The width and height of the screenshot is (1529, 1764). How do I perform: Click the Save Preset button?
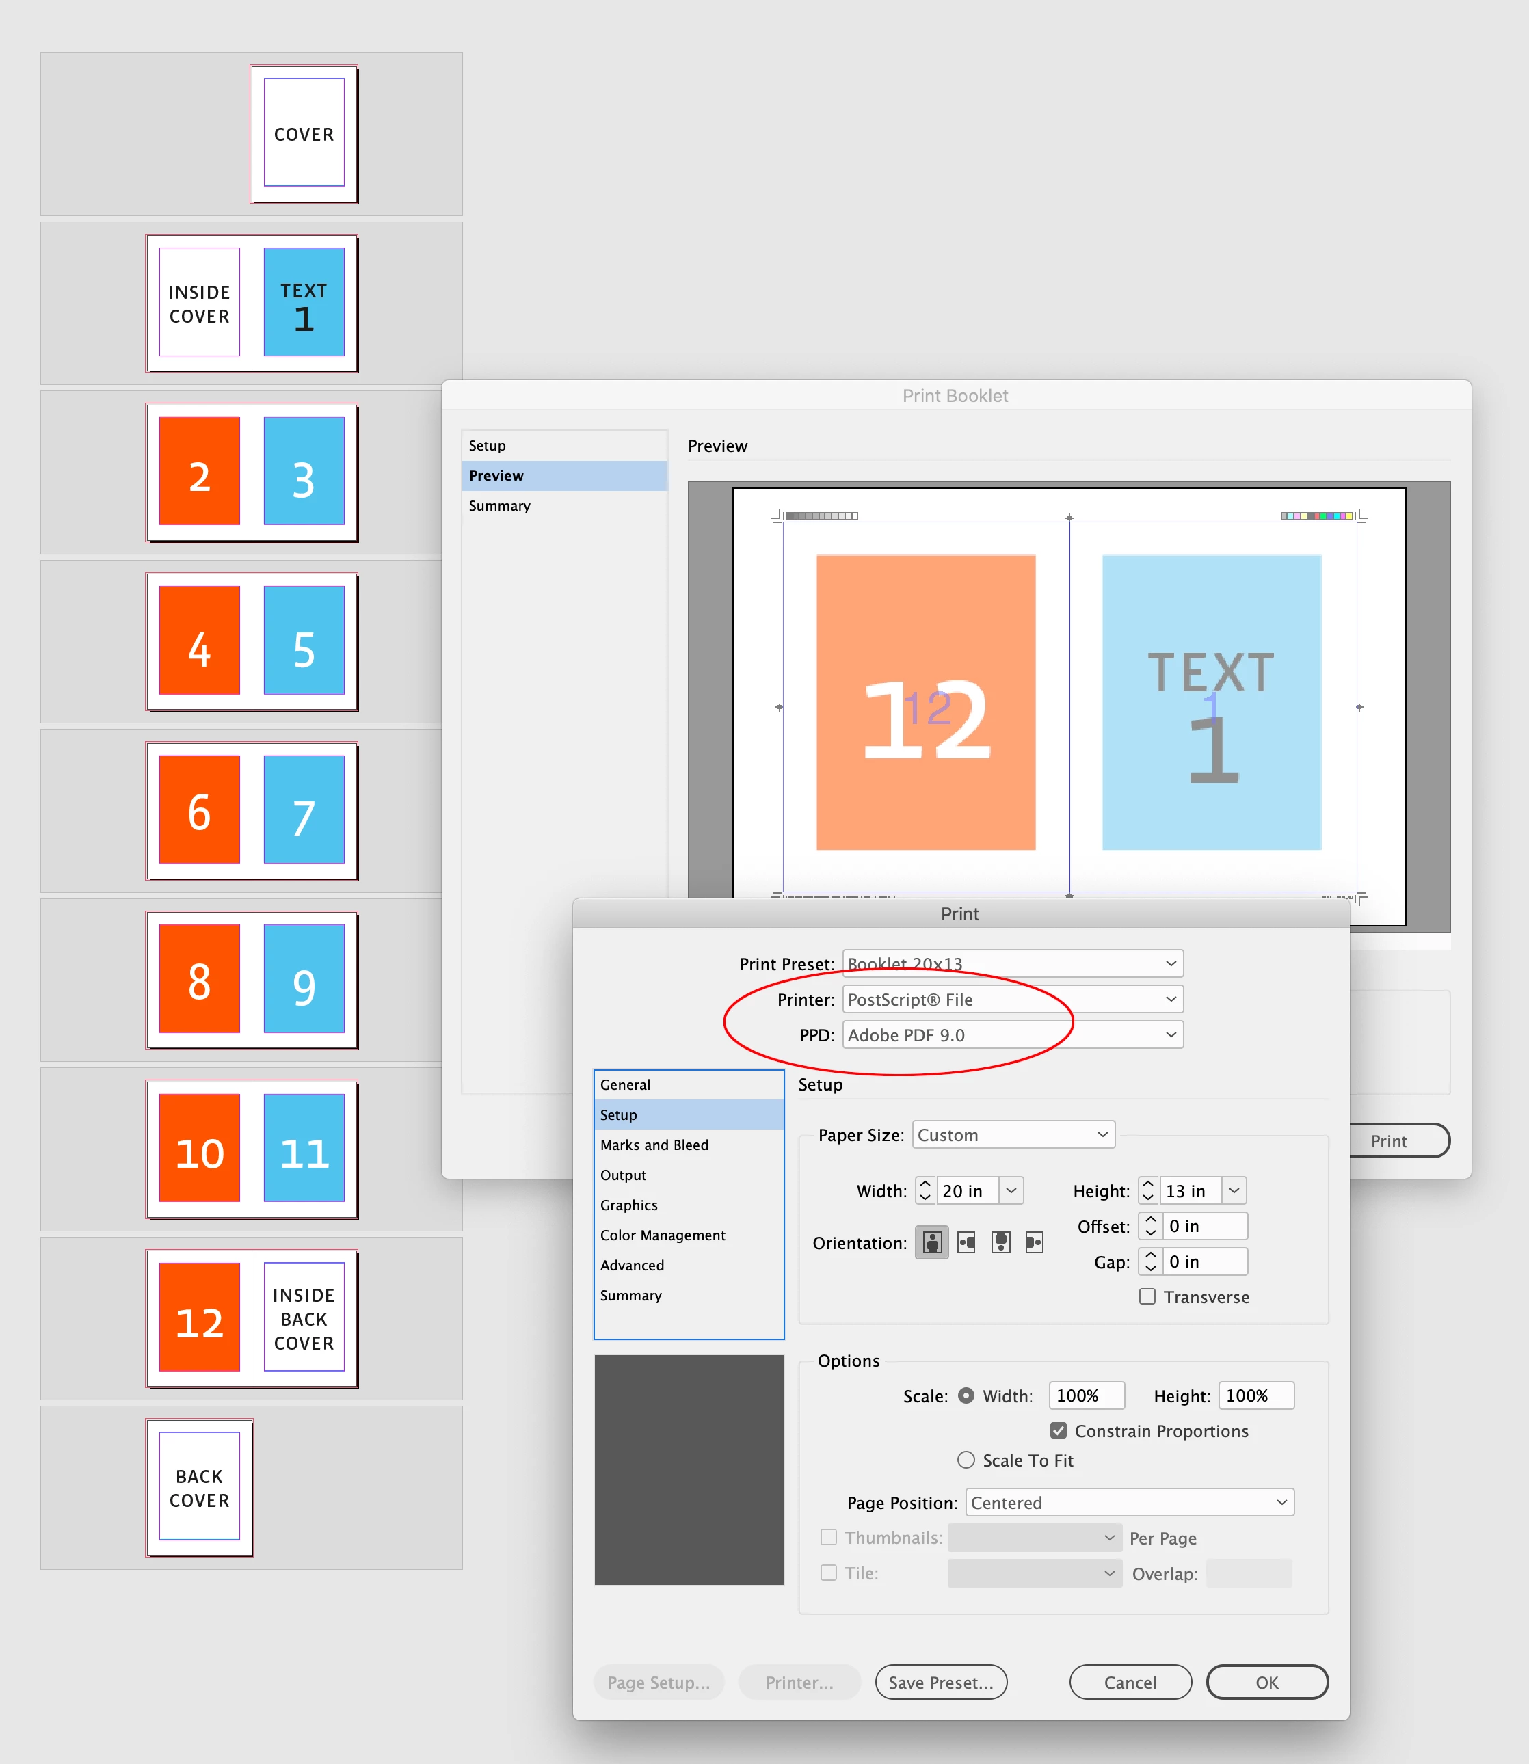(940, 1682)
